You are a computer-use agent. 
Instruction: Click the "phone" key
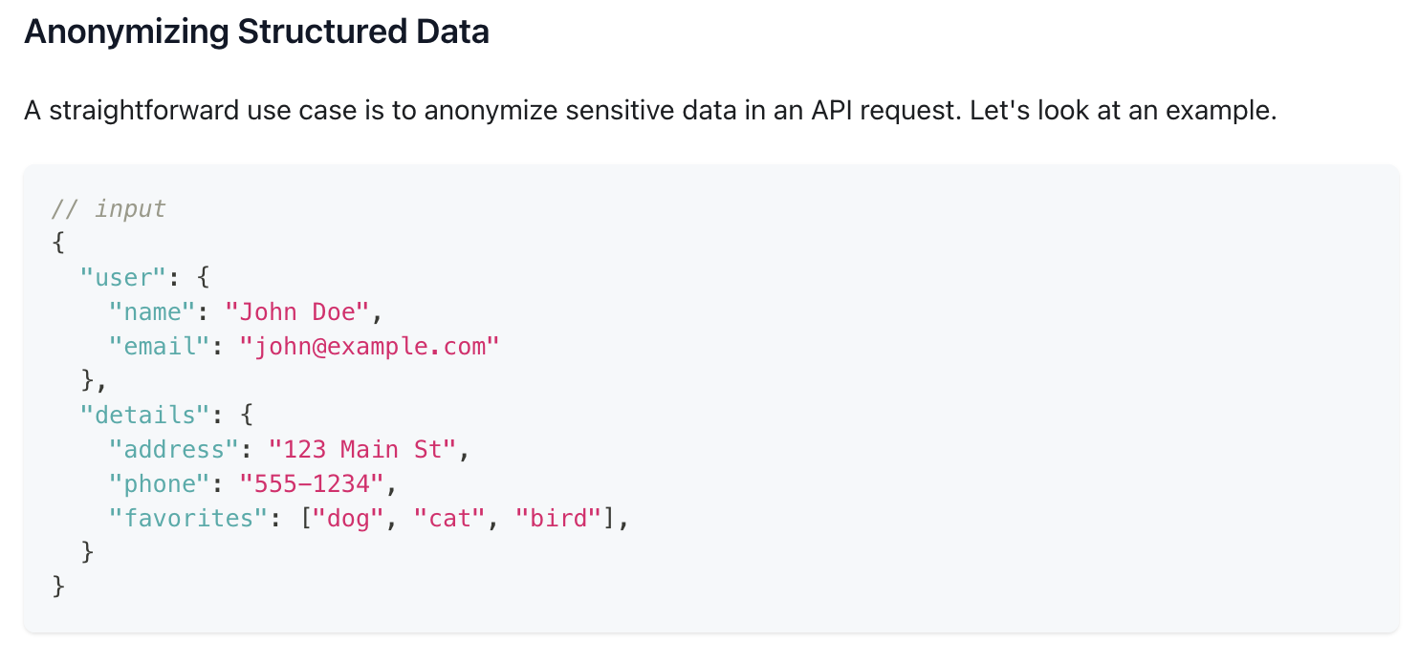[160, 484]
